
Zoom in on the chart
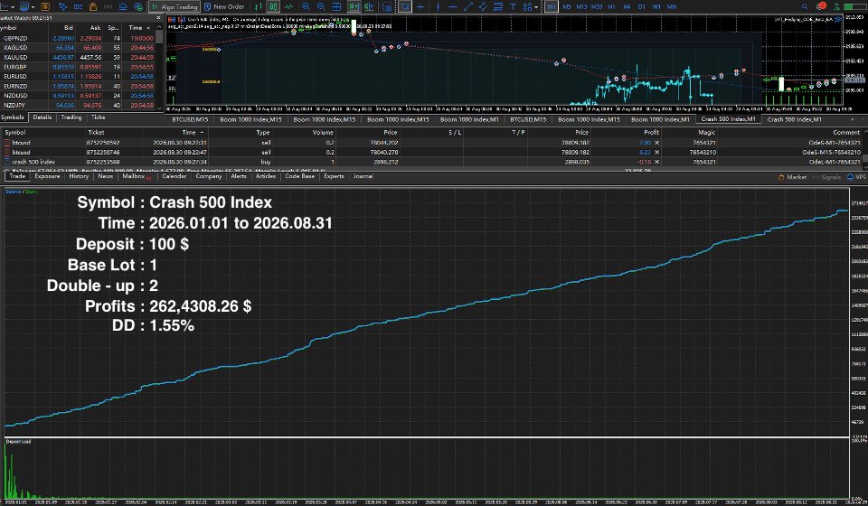pos(306,6)
